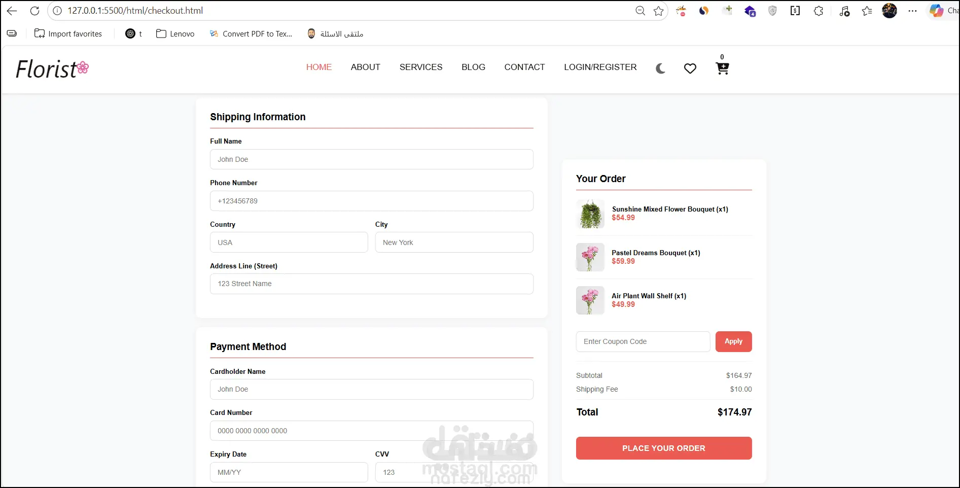Click PLACE YOUR ORDER button
The image size is (960, 488).
point(664,448)
